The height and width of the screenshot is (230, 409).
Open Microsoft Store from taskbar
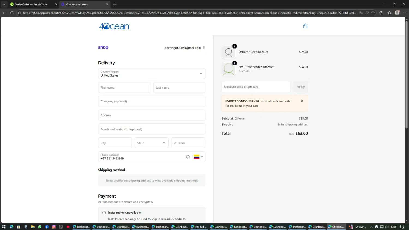point(19,227)
